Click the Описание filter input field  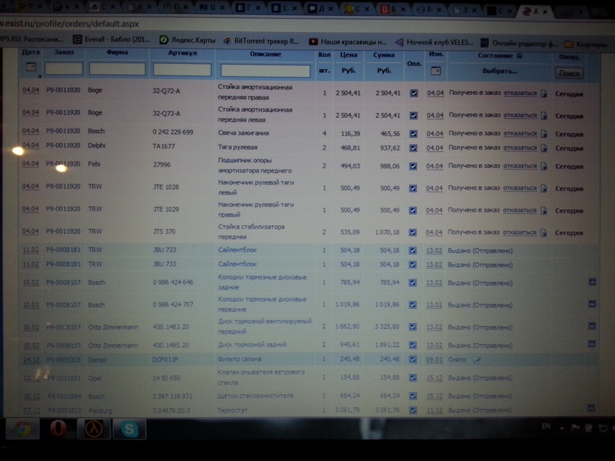(x=265, y=70)
